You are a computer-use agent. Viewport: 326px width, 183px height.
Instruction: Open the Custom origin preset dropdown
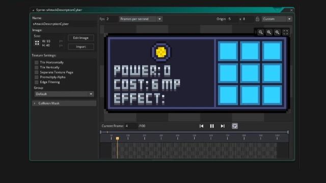click(277, 19)
